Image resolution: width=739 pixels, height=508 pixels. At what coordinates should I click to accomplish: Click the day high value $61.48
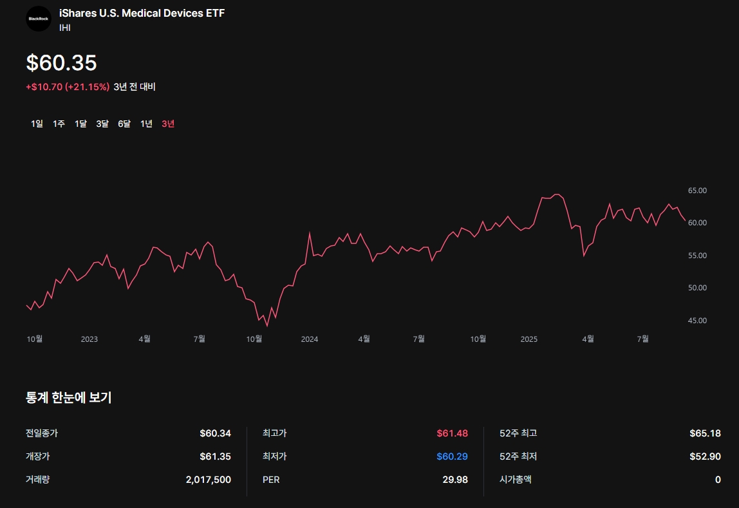[453, 433]
